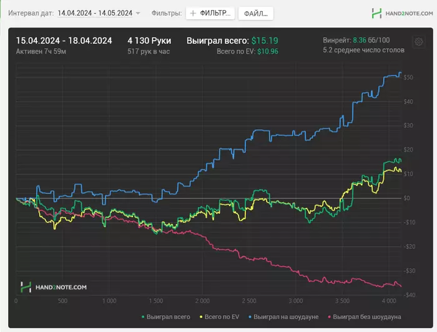Toggle Выиграл всего legend entry

[x=166, y=316]
